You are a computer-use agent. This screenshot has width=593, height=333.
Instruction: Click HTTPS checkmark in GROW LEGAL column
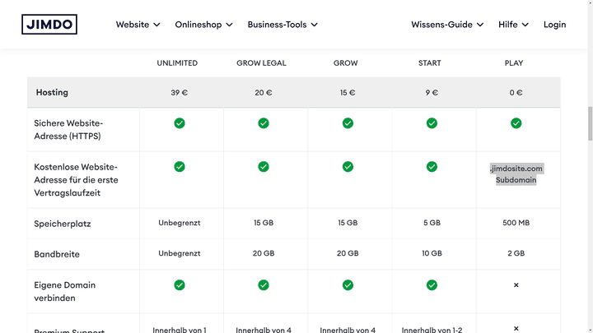[x=264, y=123]
